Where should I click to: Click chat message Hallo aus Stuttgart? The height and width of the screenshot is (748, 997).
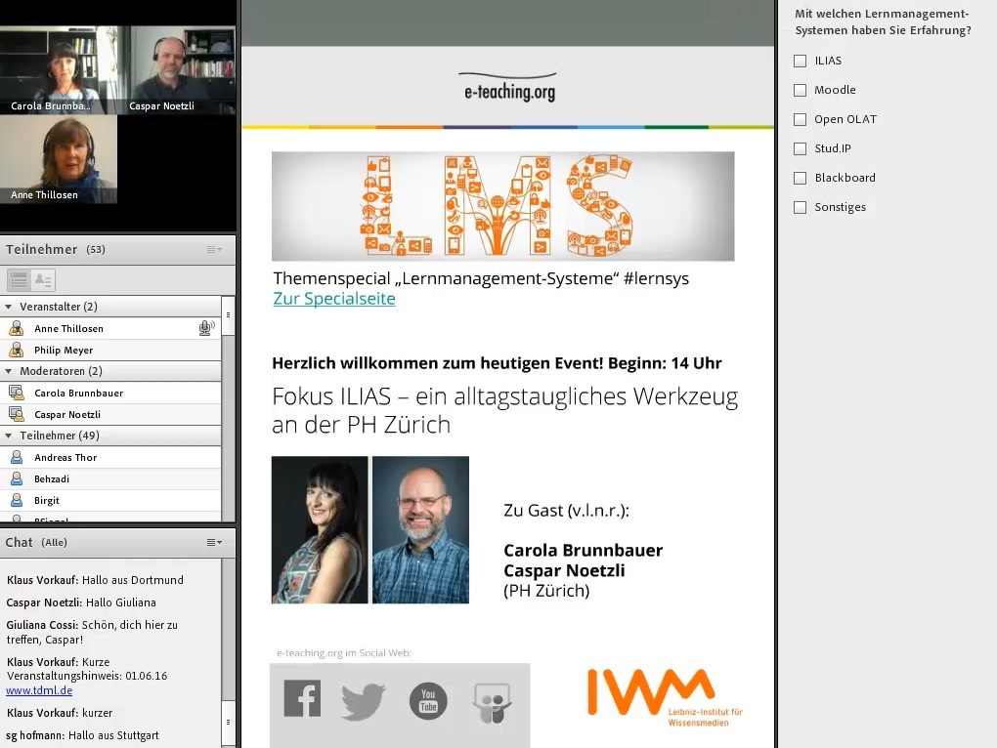[83, 735]
